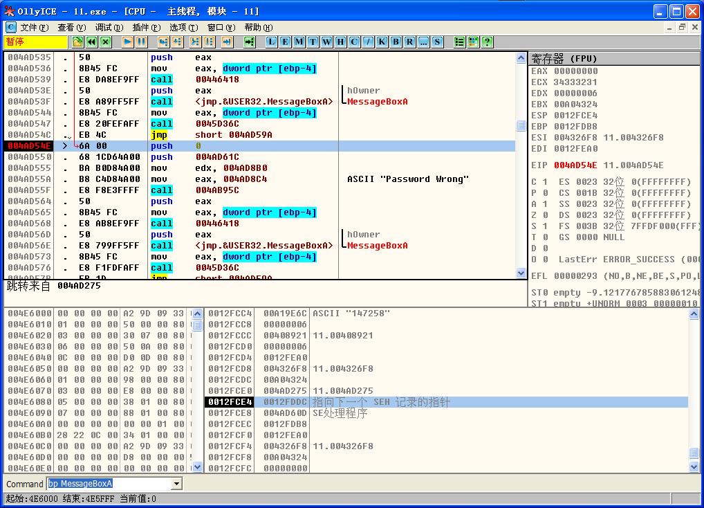Click the Debugging options list icon
The width and height of the screenshot is (704, 508).
coord(459,42)
